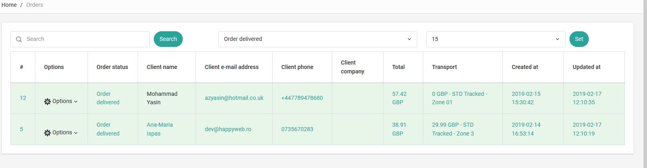Click the 57.42 GBP total
The width and height of the screenshot is (647, 168).
pyautogui.click(x=399, y=98)
